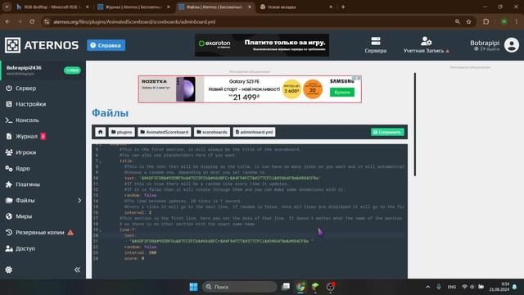Click the taskbar Поиск search box

(240, 287)
